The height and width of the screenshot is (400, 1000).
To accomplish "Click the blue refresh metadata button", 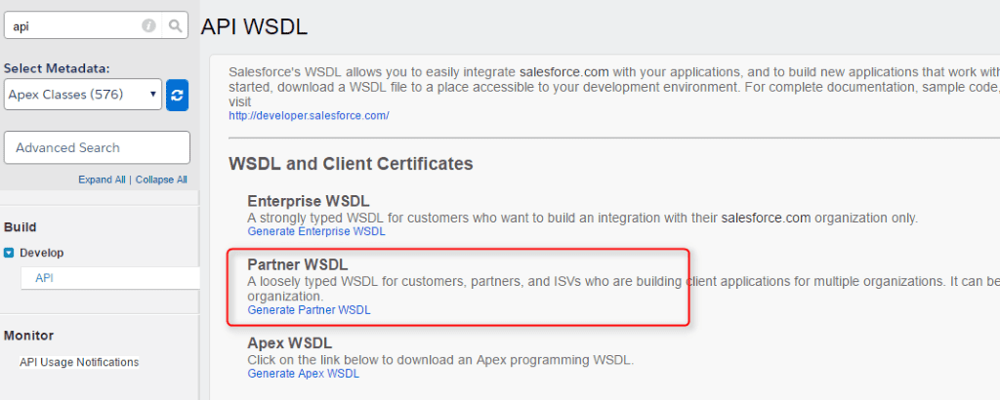I will point(177,96).
